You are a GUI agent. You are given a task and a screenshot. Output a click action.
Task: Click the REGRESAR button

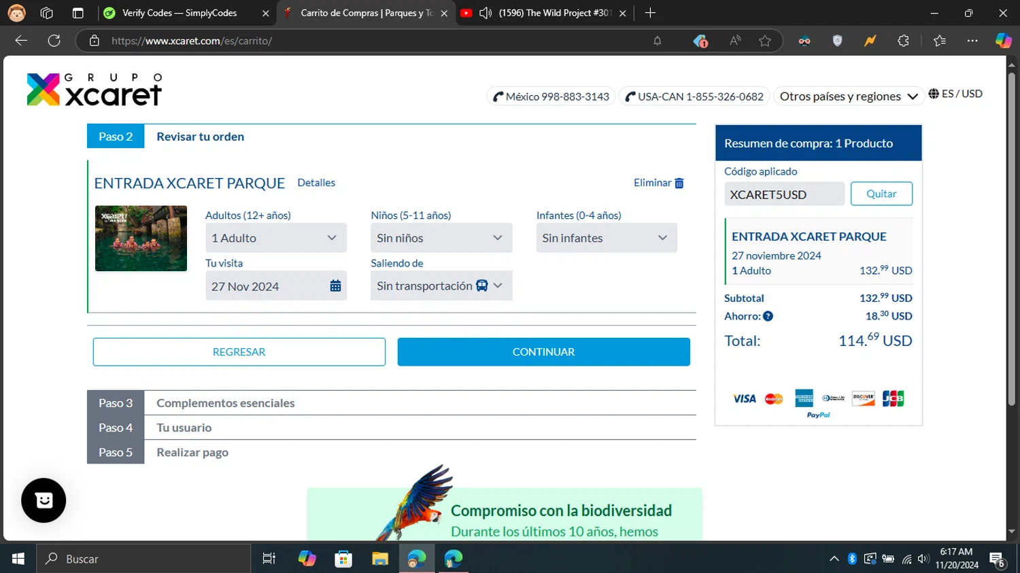(239, 352)
